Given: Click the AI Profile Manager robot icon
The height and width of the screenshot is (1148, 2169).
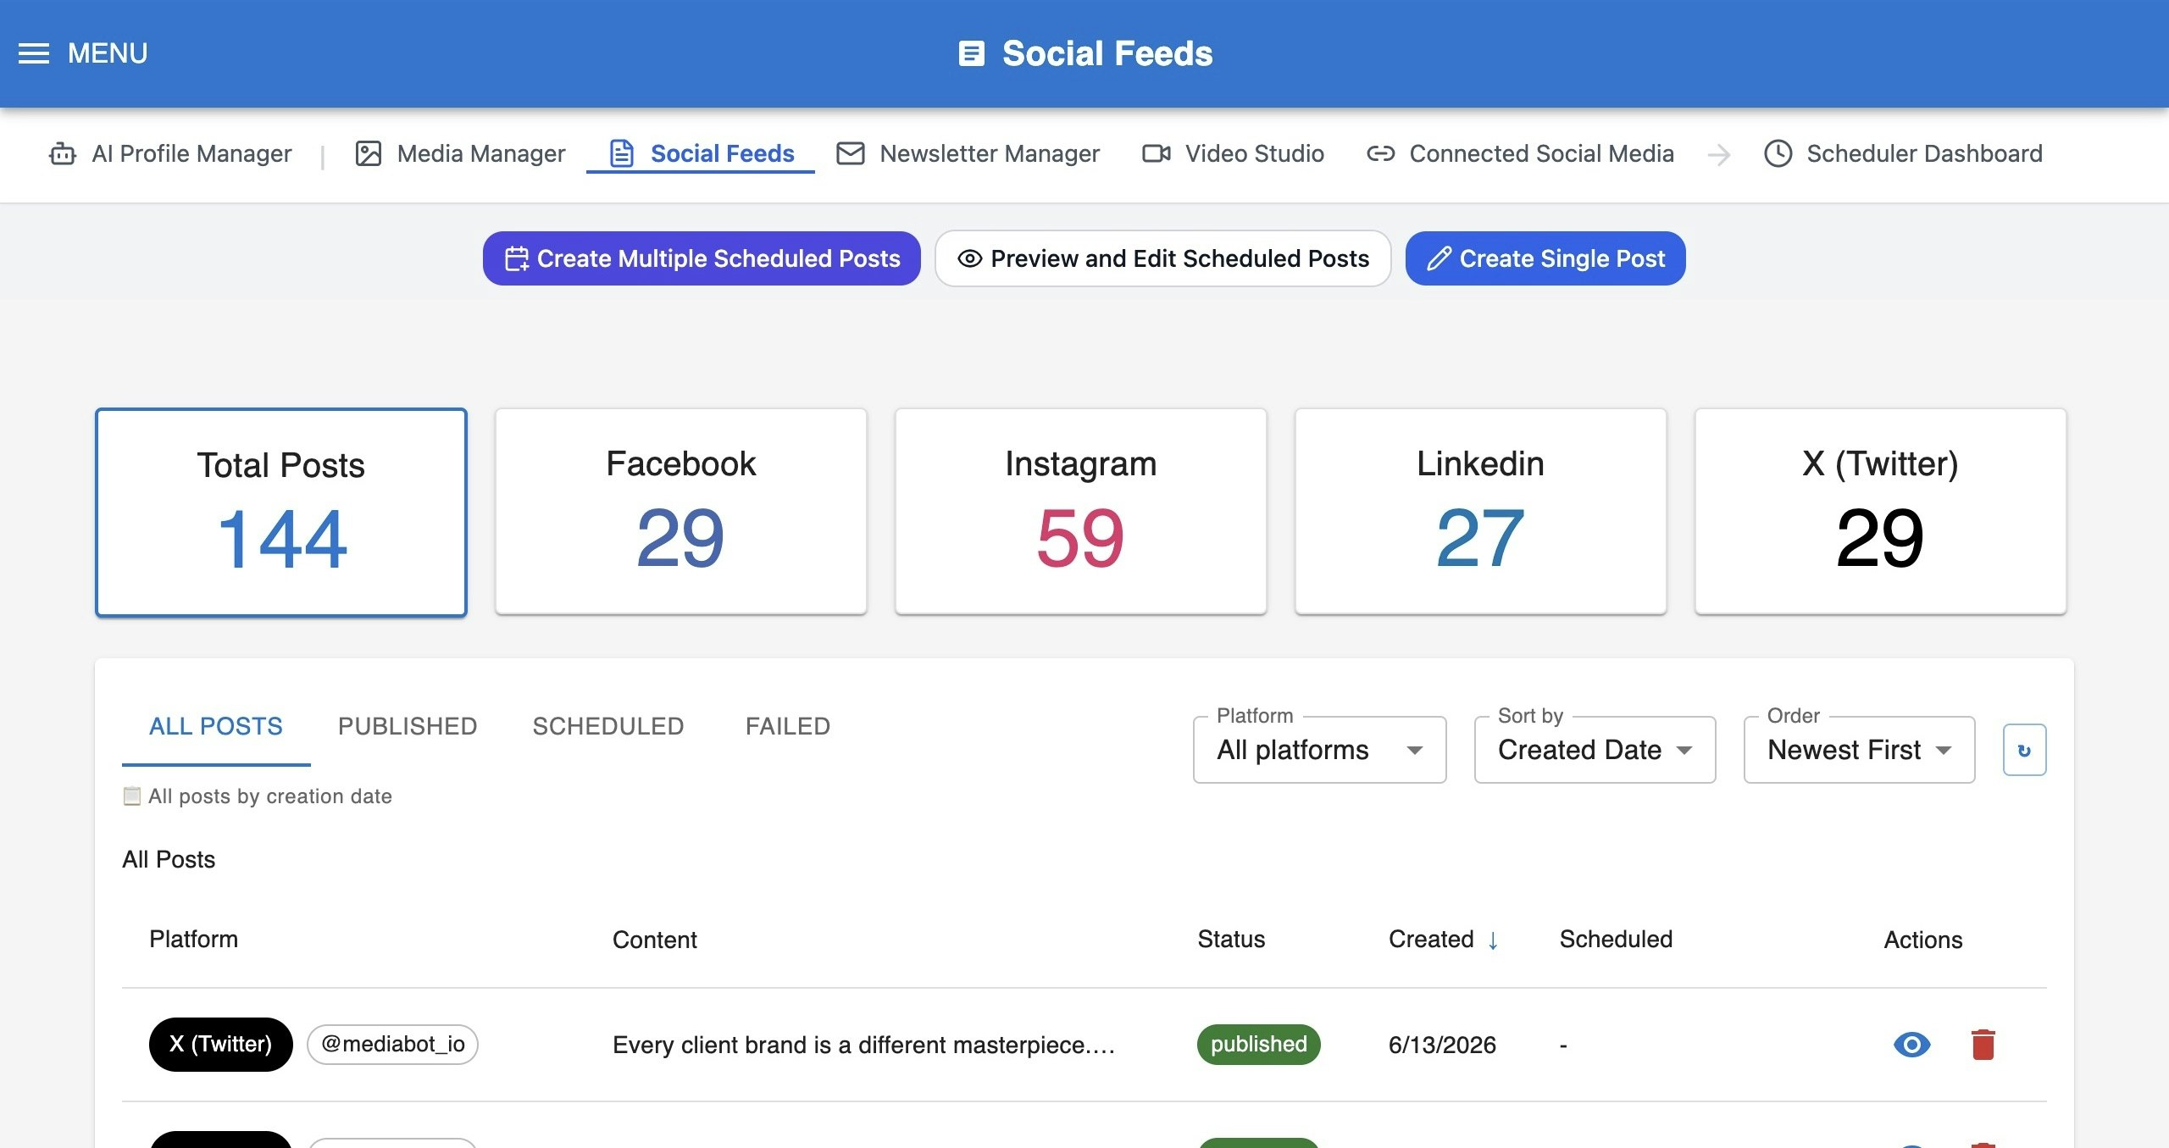Looking at the screenshot, I should pyautogui.click(x=63, y=153).
